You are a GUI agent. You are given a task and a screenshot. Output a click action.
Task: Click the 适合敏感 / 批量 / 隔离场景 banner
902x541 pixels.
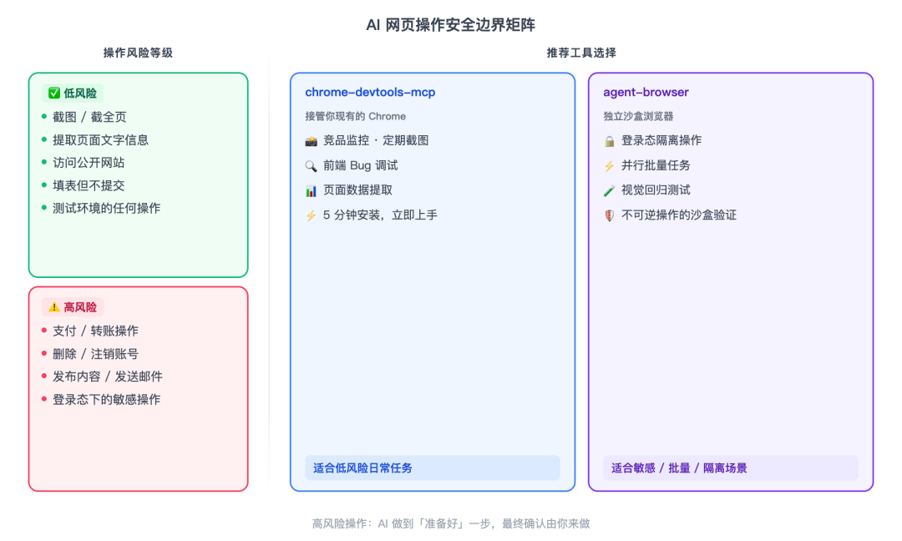731,468
